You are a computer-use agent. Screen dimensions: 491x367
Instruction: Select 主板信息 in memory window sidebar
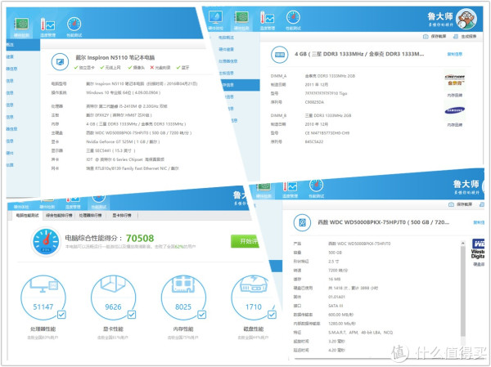(226, 74)
